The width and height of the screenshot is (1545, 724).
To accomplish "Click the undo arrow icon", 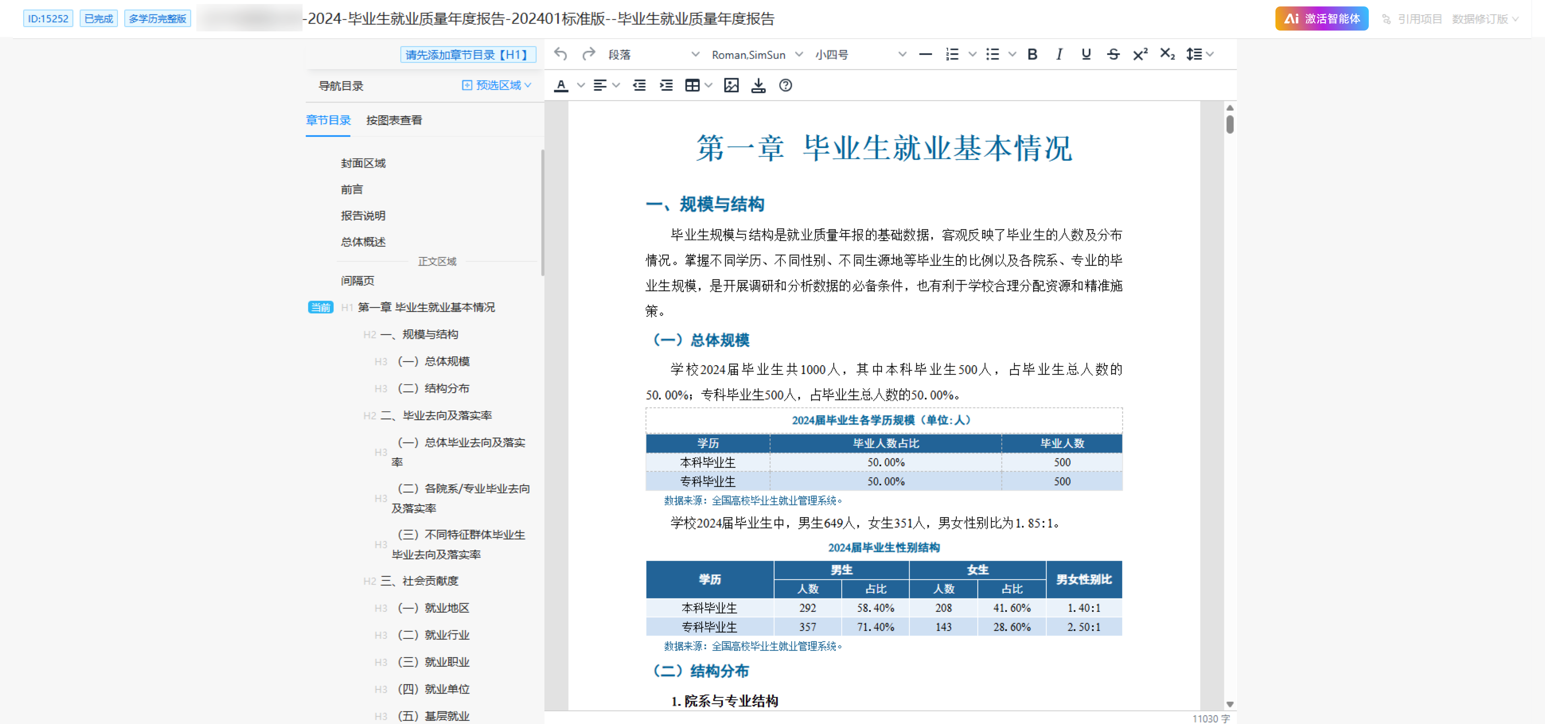I will pyautogui.click(x=560, y=55).
